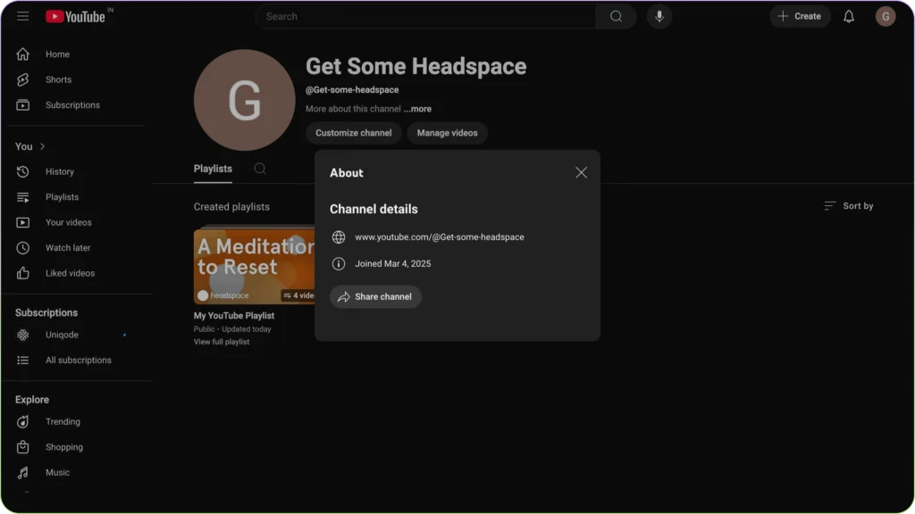Image resolution: width=915 pixels, height=514 pixels.
Task: Select Shorts in the sidebar
Action: [x=58, y=79]
